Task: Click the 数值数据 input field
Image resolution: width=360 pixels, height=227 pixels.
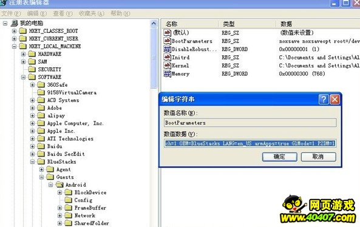Action: coord(250,143)
